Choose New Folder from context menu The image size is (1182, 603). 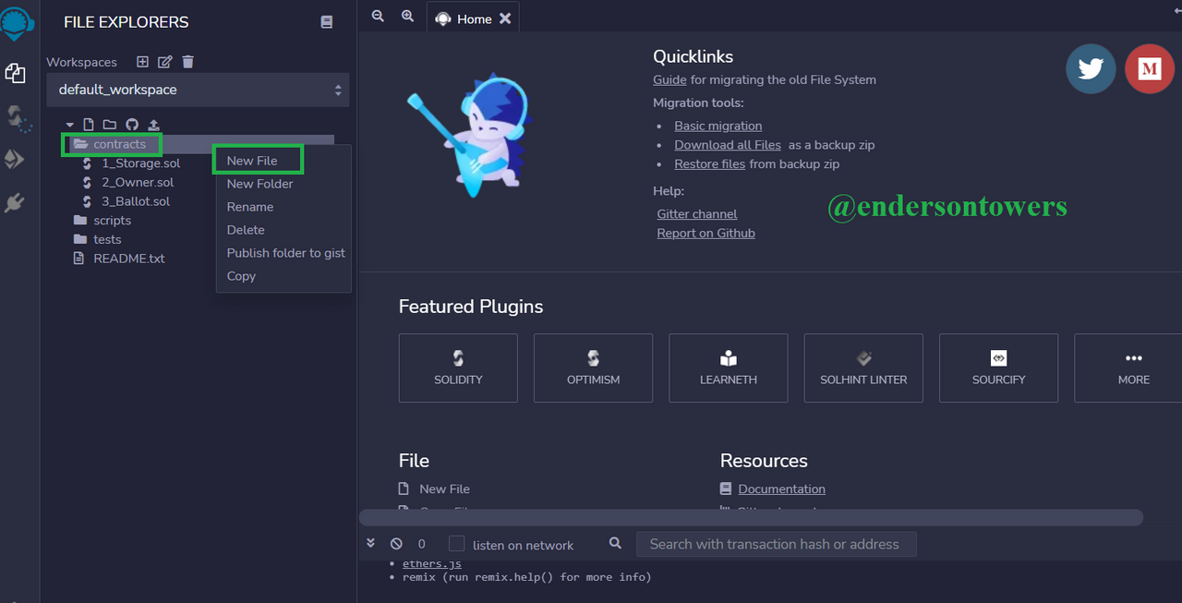point(260,184)
